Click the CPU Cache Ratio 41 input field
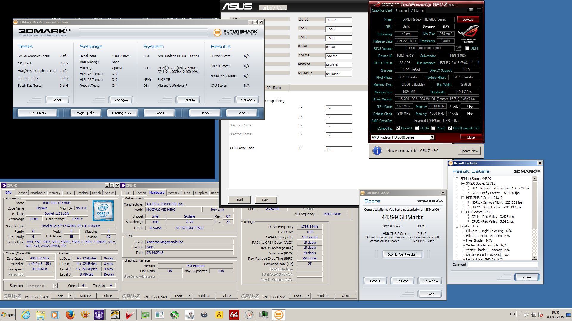 (x=339, y=149)
